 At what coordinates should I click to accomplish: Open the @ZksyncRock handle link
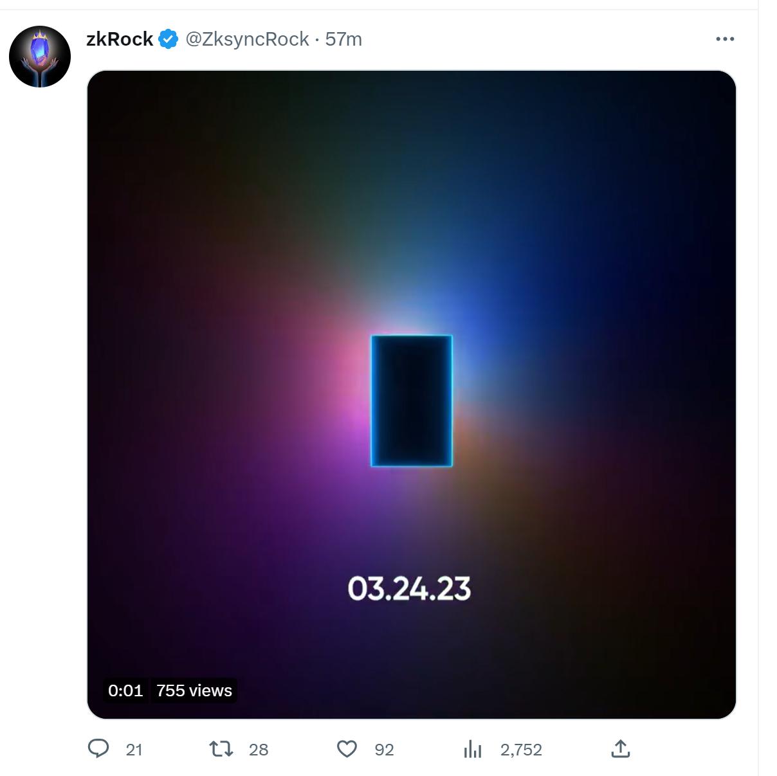coord(248,39)
